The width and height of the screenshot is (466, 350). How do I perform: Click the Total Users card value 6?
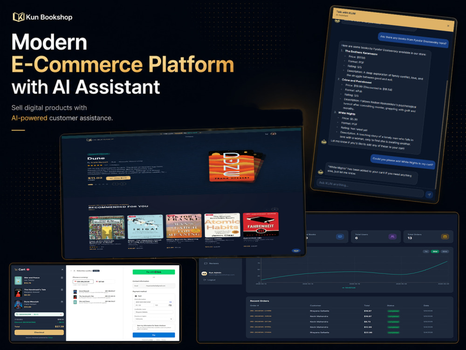(x=356, y=238)
